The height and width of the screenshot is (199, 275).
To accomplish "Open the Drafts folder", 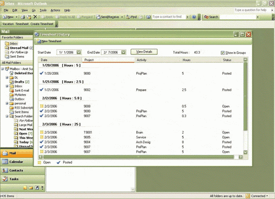I will click(19, 82).
